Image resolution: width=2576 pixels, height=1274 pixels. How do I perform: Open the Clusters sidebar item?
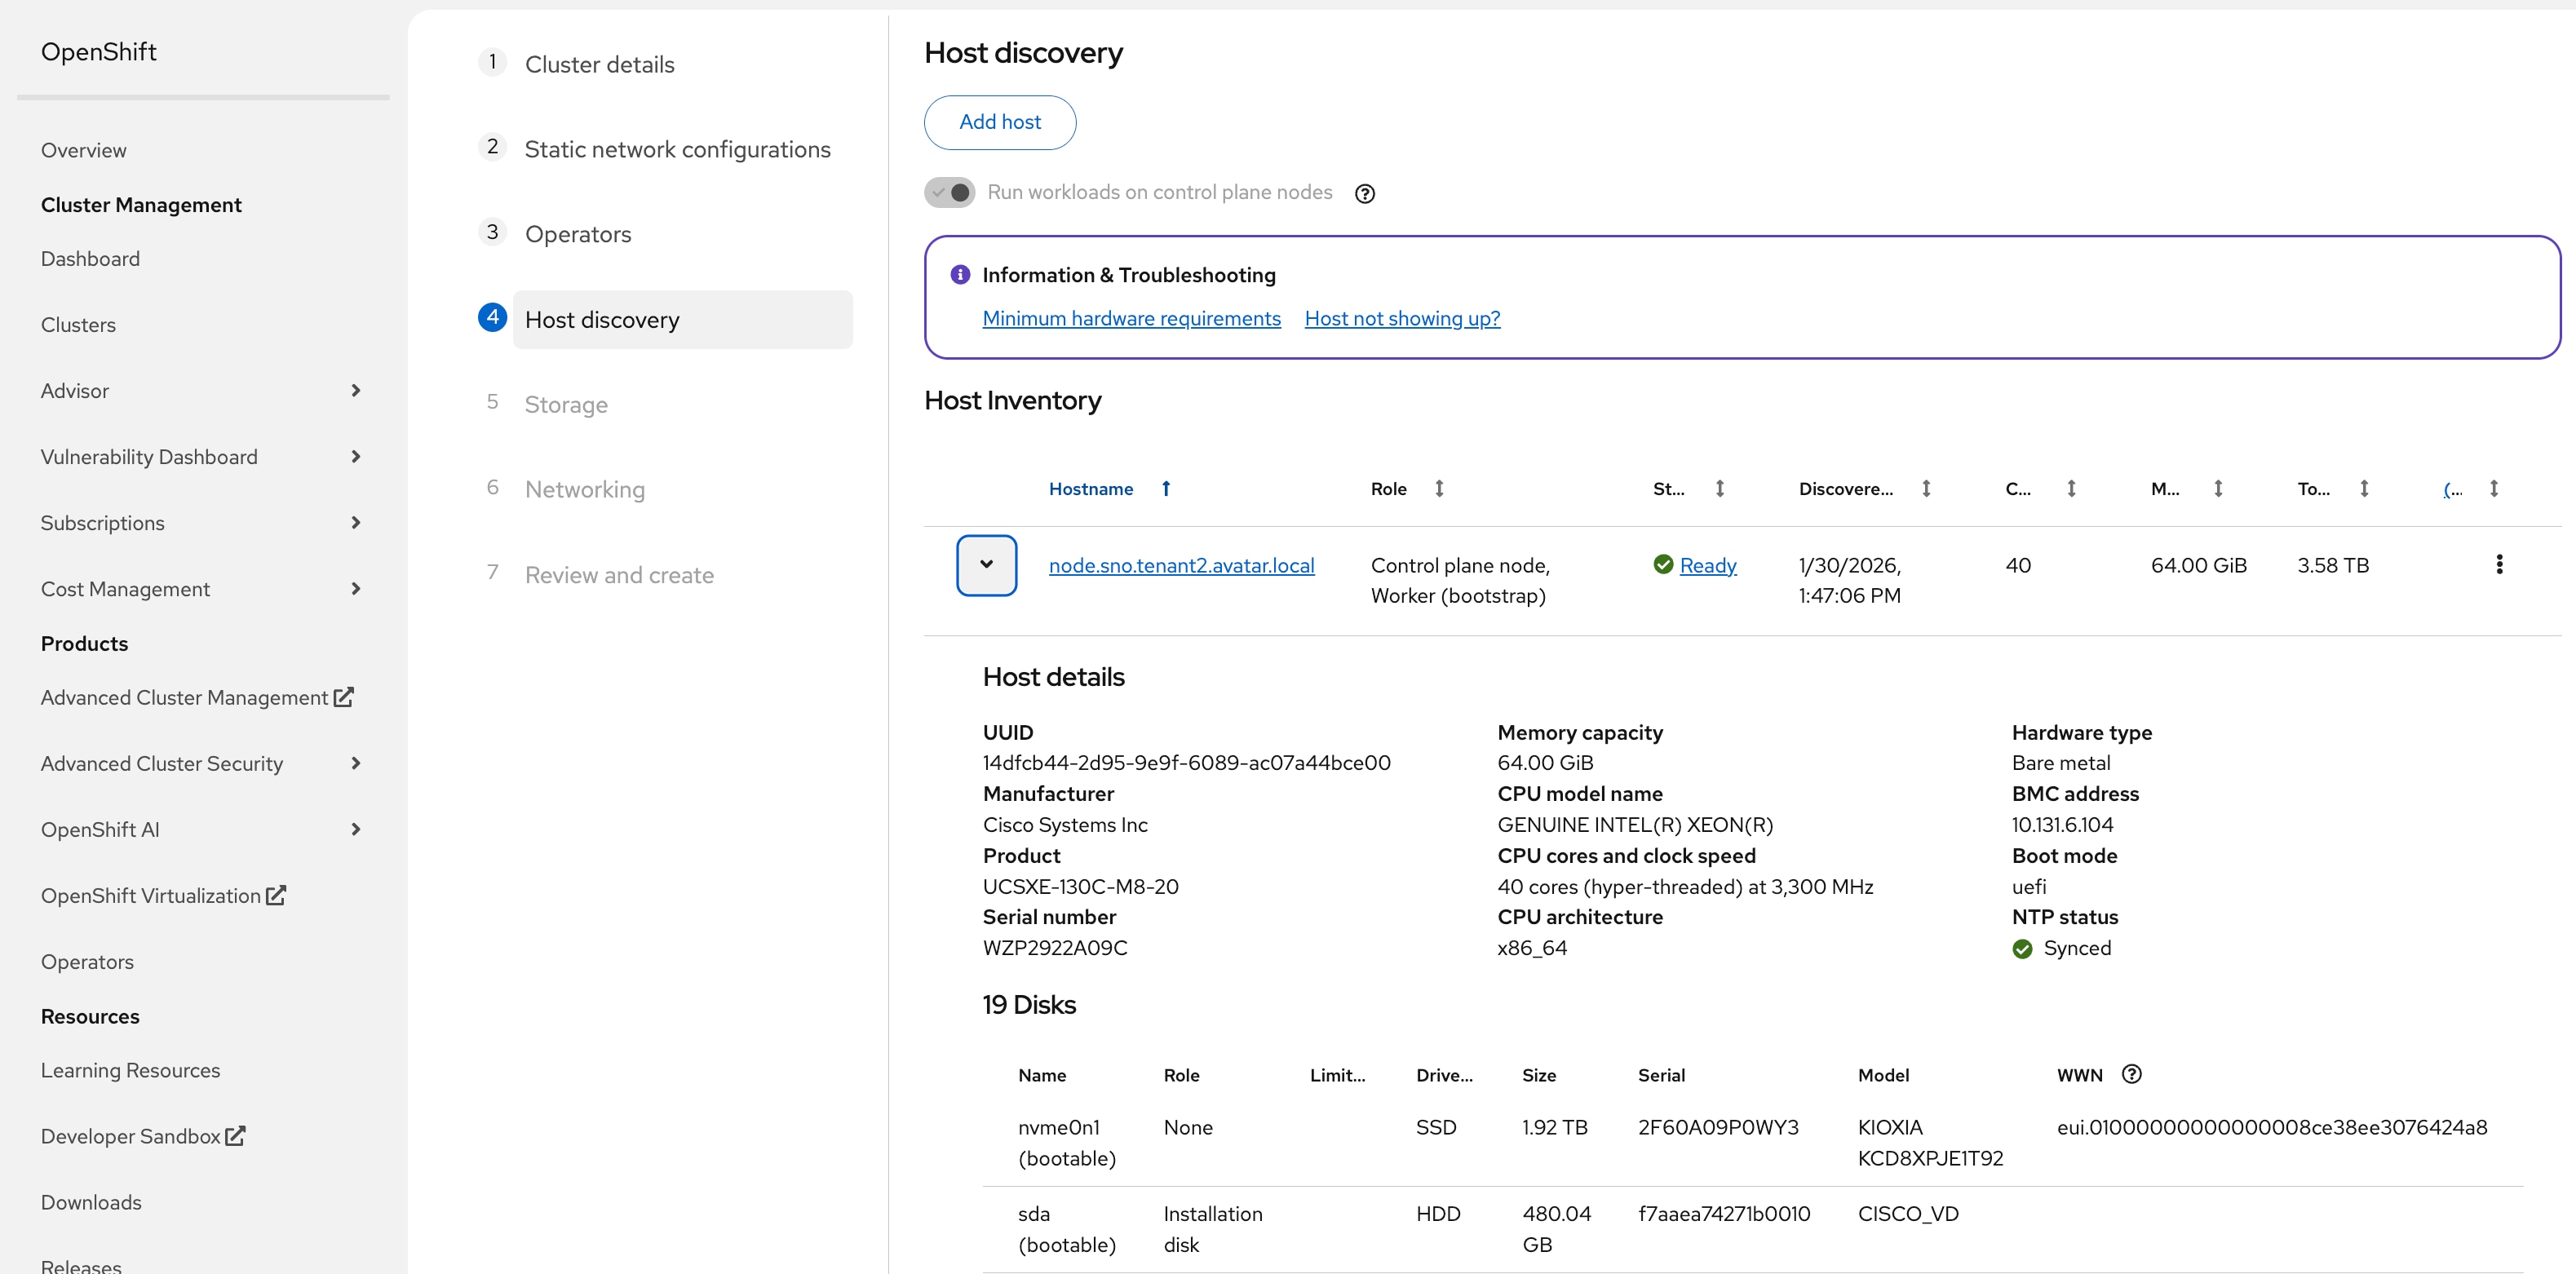(78, 325)
